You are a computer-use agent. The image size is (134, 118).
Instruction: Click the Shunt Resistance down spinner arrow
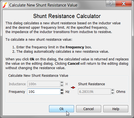click(x=113, y=93)
